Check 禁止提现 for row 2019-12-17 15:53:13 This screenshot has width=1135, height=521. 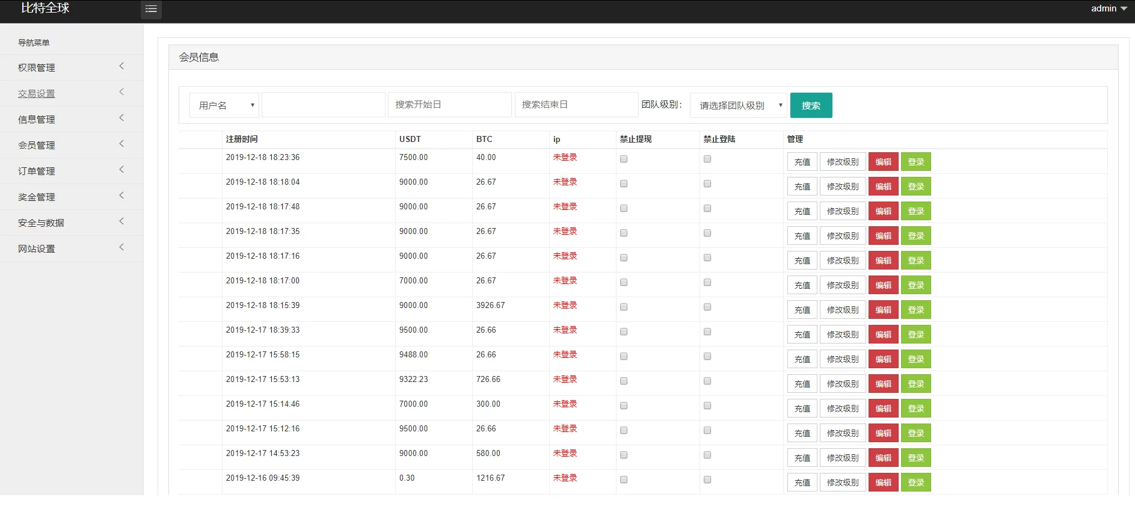tap(624, 381)
